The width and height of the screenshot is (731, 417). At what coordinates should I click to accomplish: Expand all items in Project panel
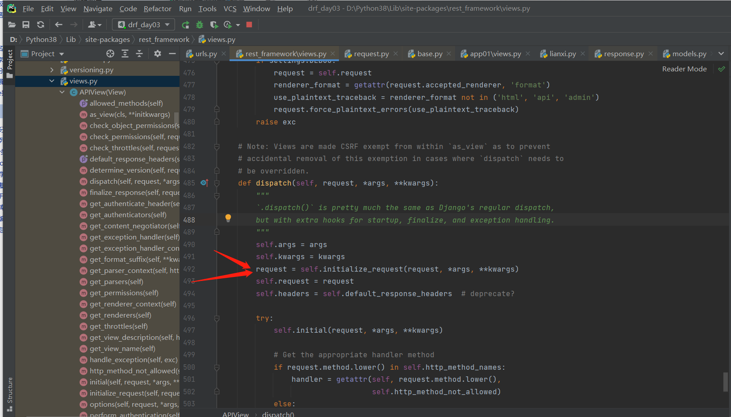[125, 54]
